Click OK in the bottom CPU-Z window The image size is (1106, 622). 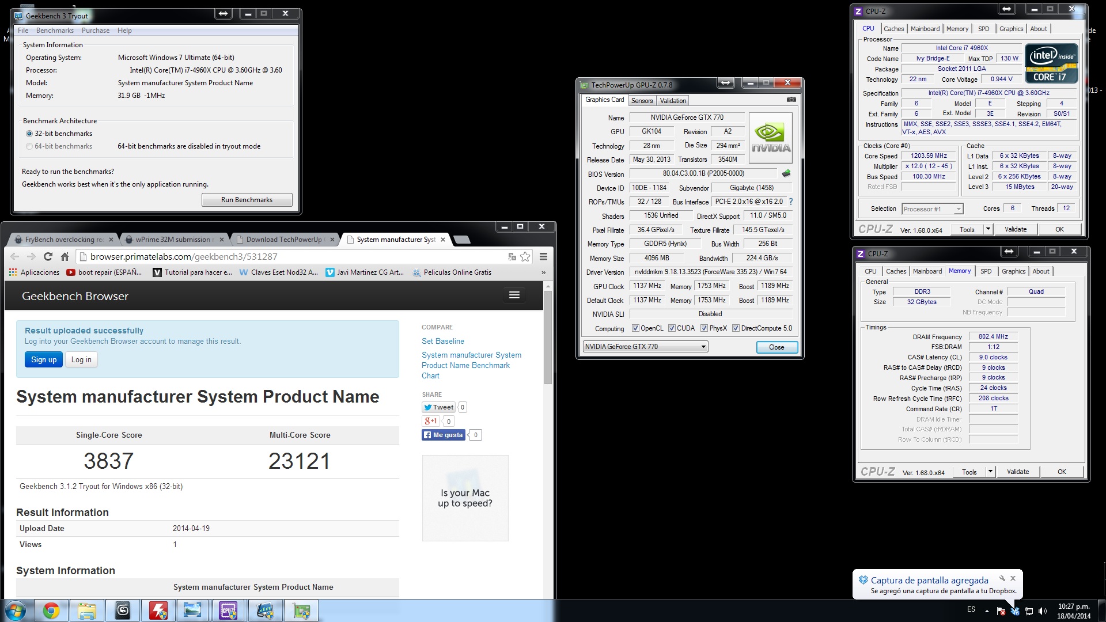tap(1062, 472)
